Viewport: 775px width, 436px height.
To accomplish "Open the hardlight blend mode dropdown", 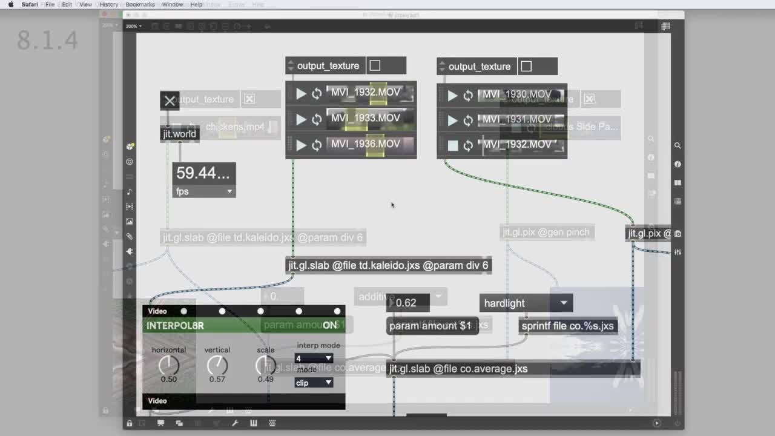I will [x=526, y=303].
